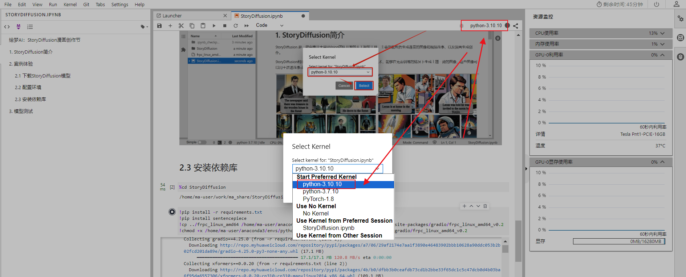The height and width of the screenshot is (277, 686).
Task: Open the tag filter dropdown in contents panel
Action: [144, 27]
